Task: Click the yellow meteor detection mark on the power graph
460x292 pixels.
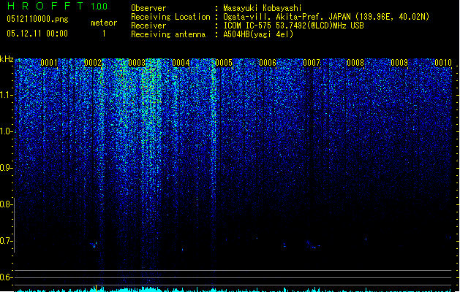Action: click(96, 288)
